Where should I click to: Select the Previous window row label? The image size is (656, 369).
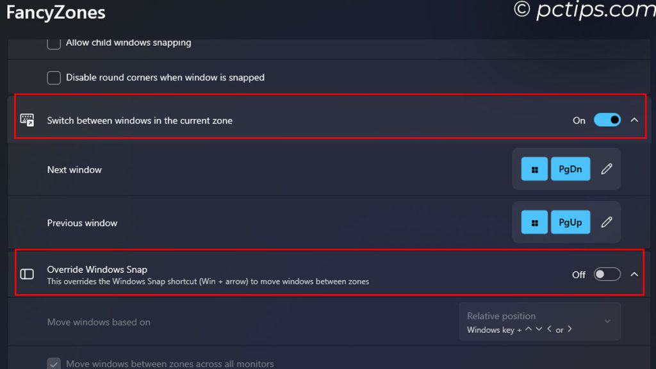click(x=82, y=223)
